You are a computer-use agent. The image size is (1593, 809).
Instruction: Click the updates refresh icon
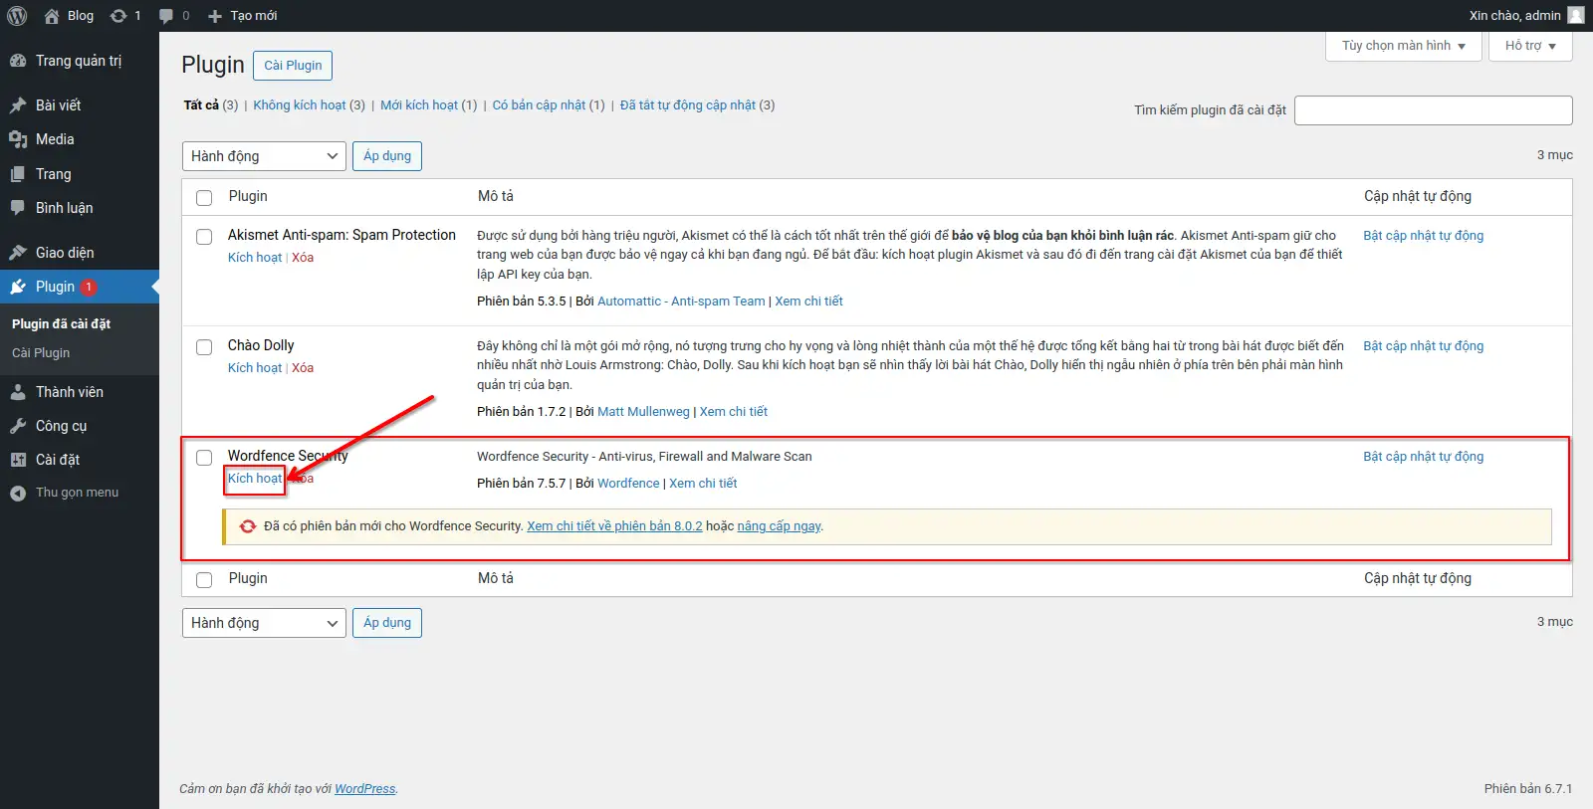coord(118,16)
